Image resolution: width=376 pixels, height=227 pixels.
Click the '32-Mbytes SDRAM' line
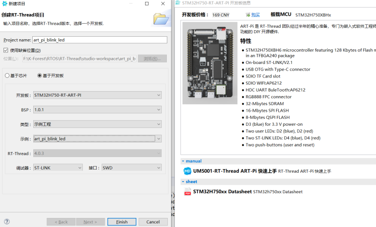click(x=265, y=104)
